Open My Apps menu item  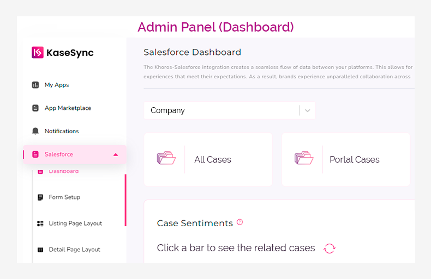pos(57,85)
